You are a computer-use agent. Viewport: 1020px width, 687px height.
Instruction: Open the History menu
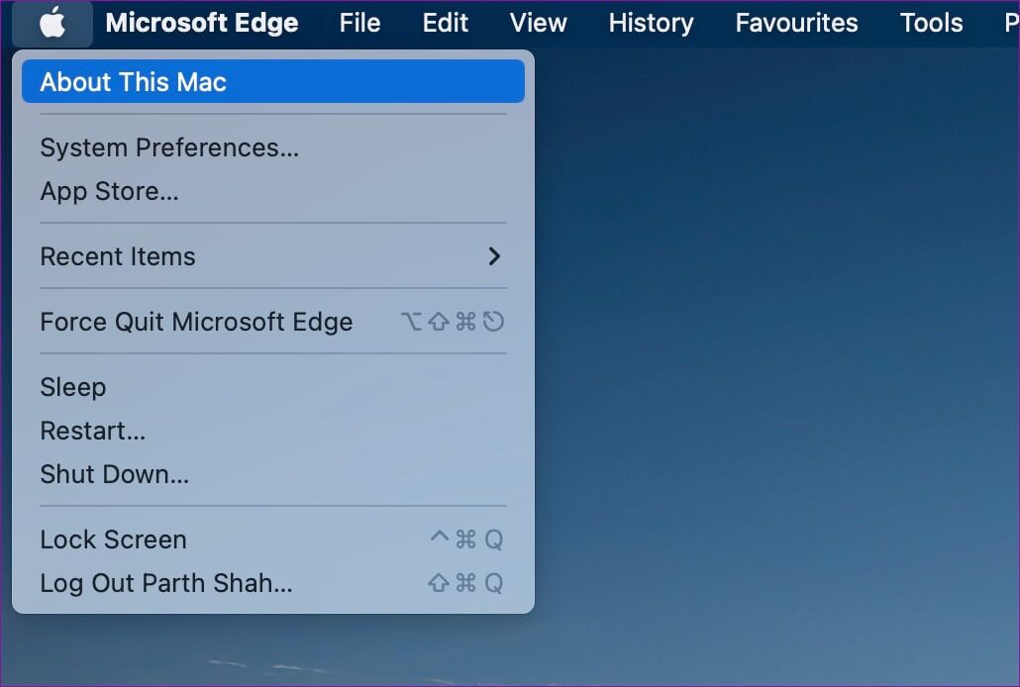pos(651,23)
